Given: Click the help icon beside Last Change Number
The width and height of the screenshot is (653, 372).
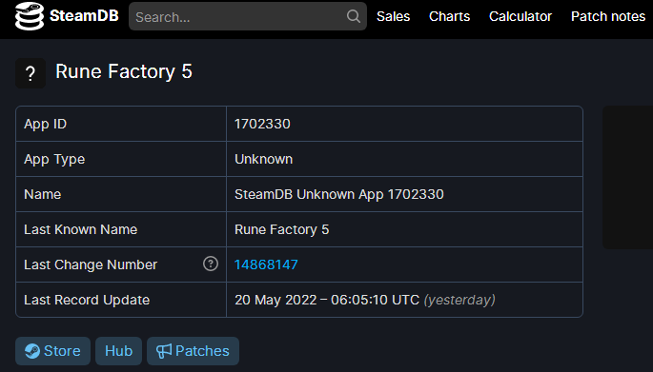Looking at the screenshot, I should point(211,264).
